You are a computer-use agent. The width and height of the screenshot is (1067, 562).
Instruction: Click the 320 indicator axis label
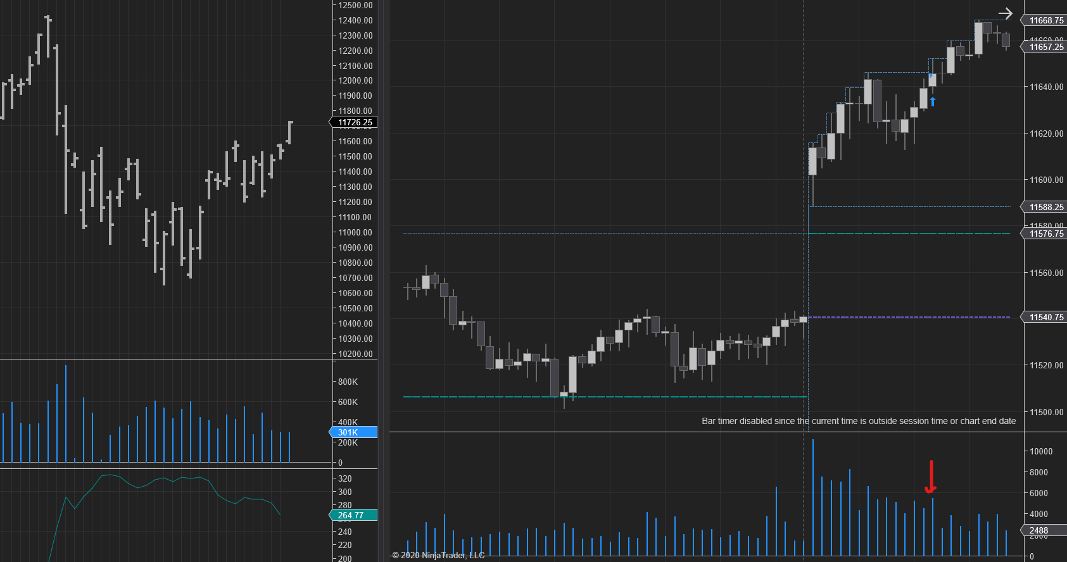[345, 478]
